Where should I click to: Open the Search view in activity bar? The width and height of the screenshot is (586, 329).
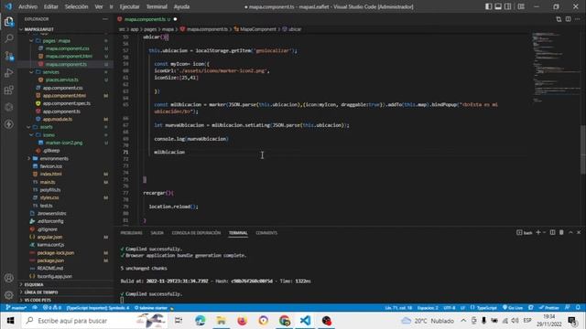[8, 38]
